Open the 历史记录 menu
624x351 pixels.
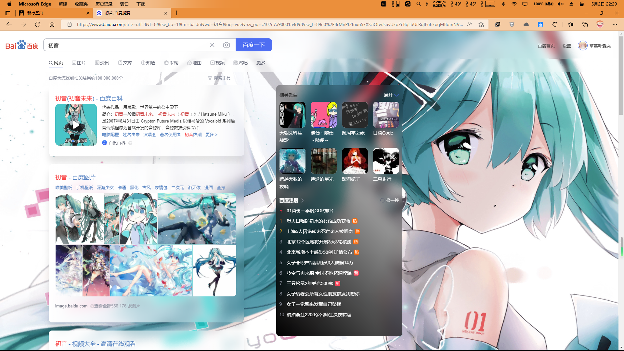click(104, 4)
